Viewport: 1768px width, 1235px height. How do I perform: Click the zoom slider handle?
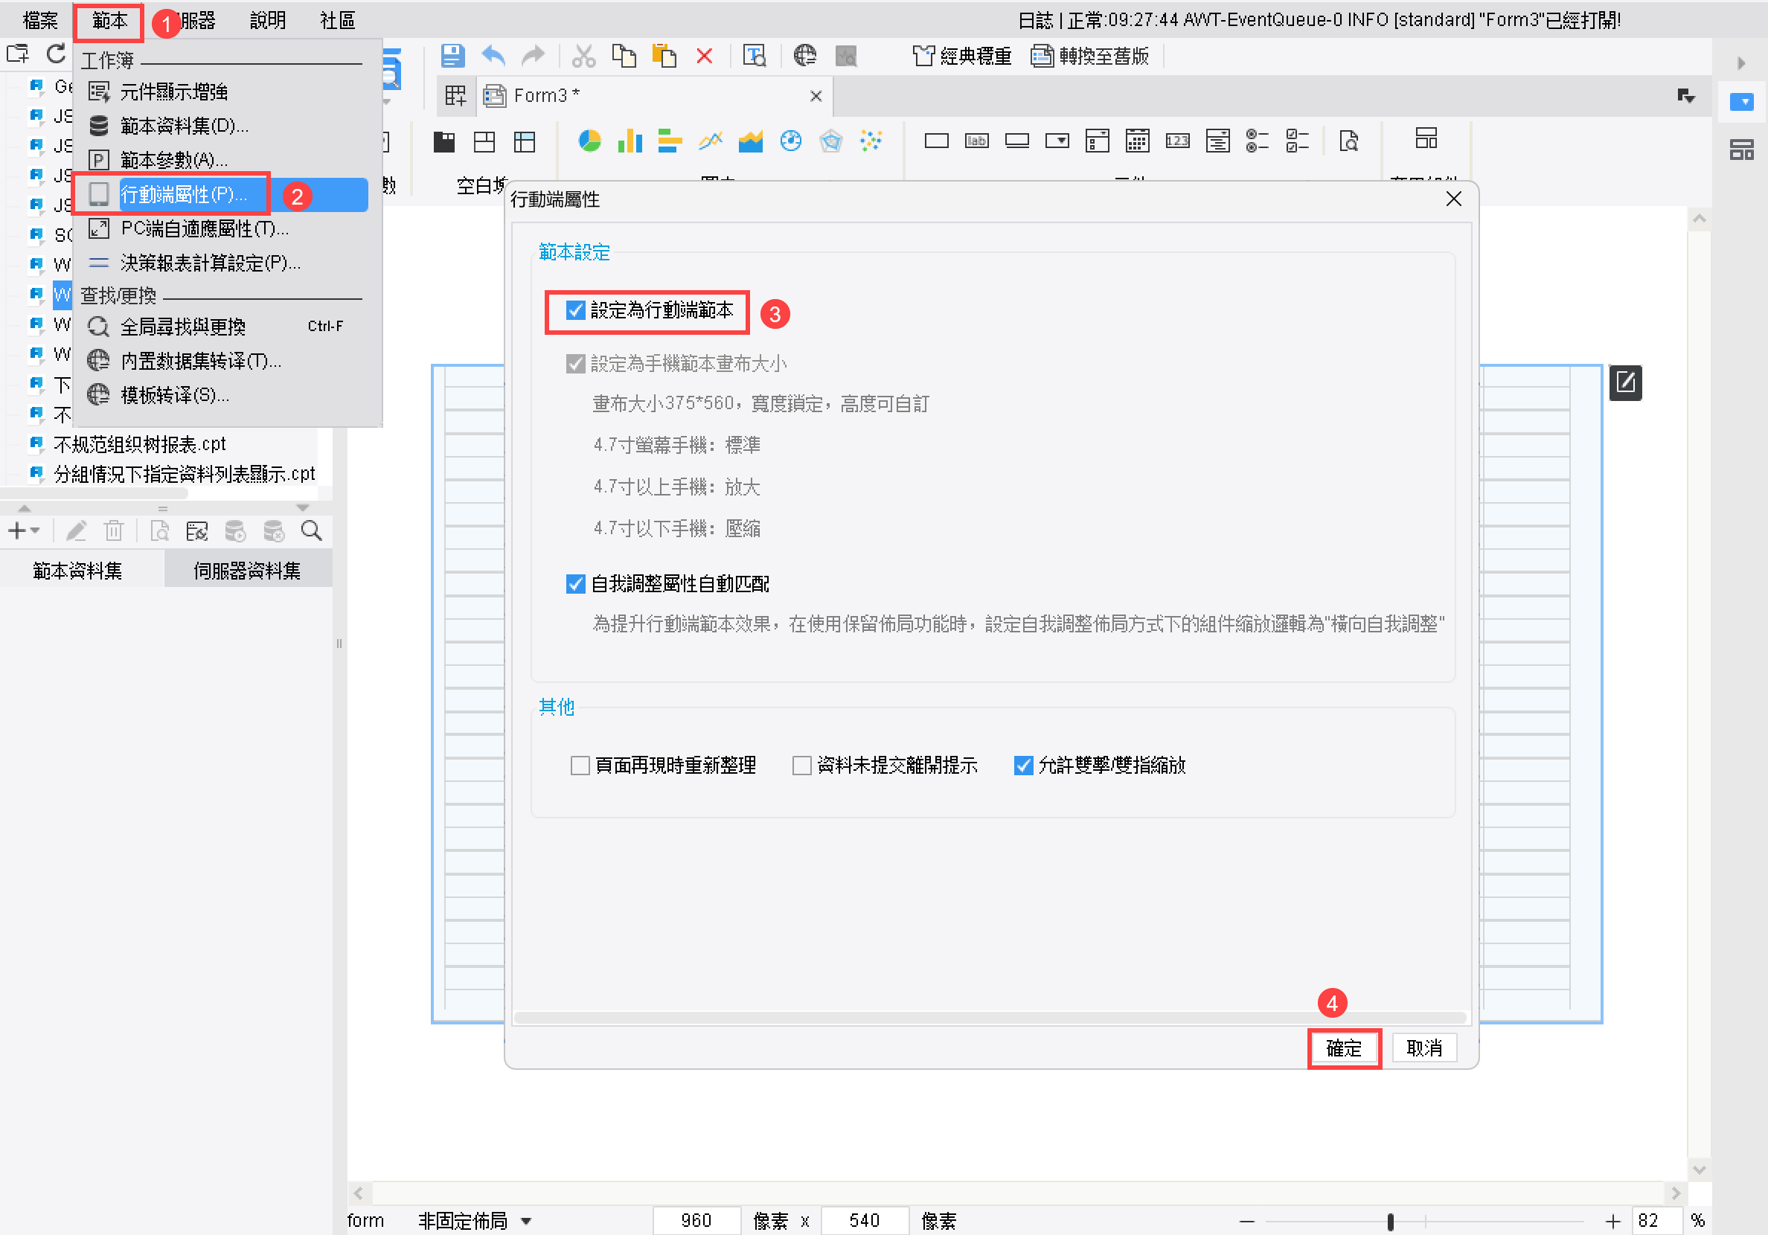pyautogui.click(x=1390, y=1221)
